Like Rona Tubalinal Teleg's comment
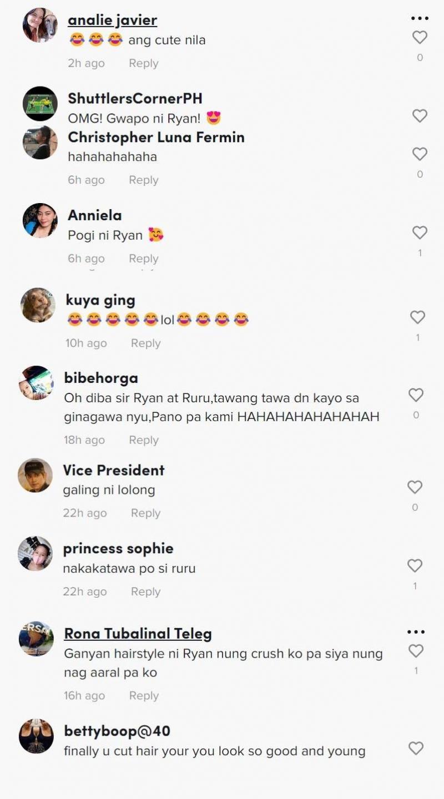This screenshot has height=799, width=444. coord(416,651)
